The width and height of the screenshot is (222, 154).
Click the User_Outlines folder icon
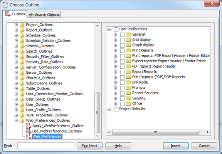click(22, 104)
